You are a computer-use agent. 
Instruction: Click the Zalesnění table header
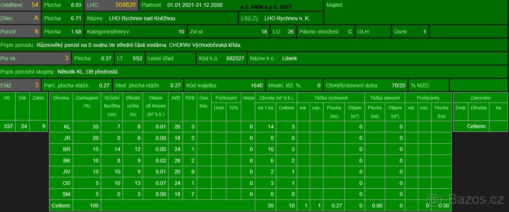[x=480, y=98]
